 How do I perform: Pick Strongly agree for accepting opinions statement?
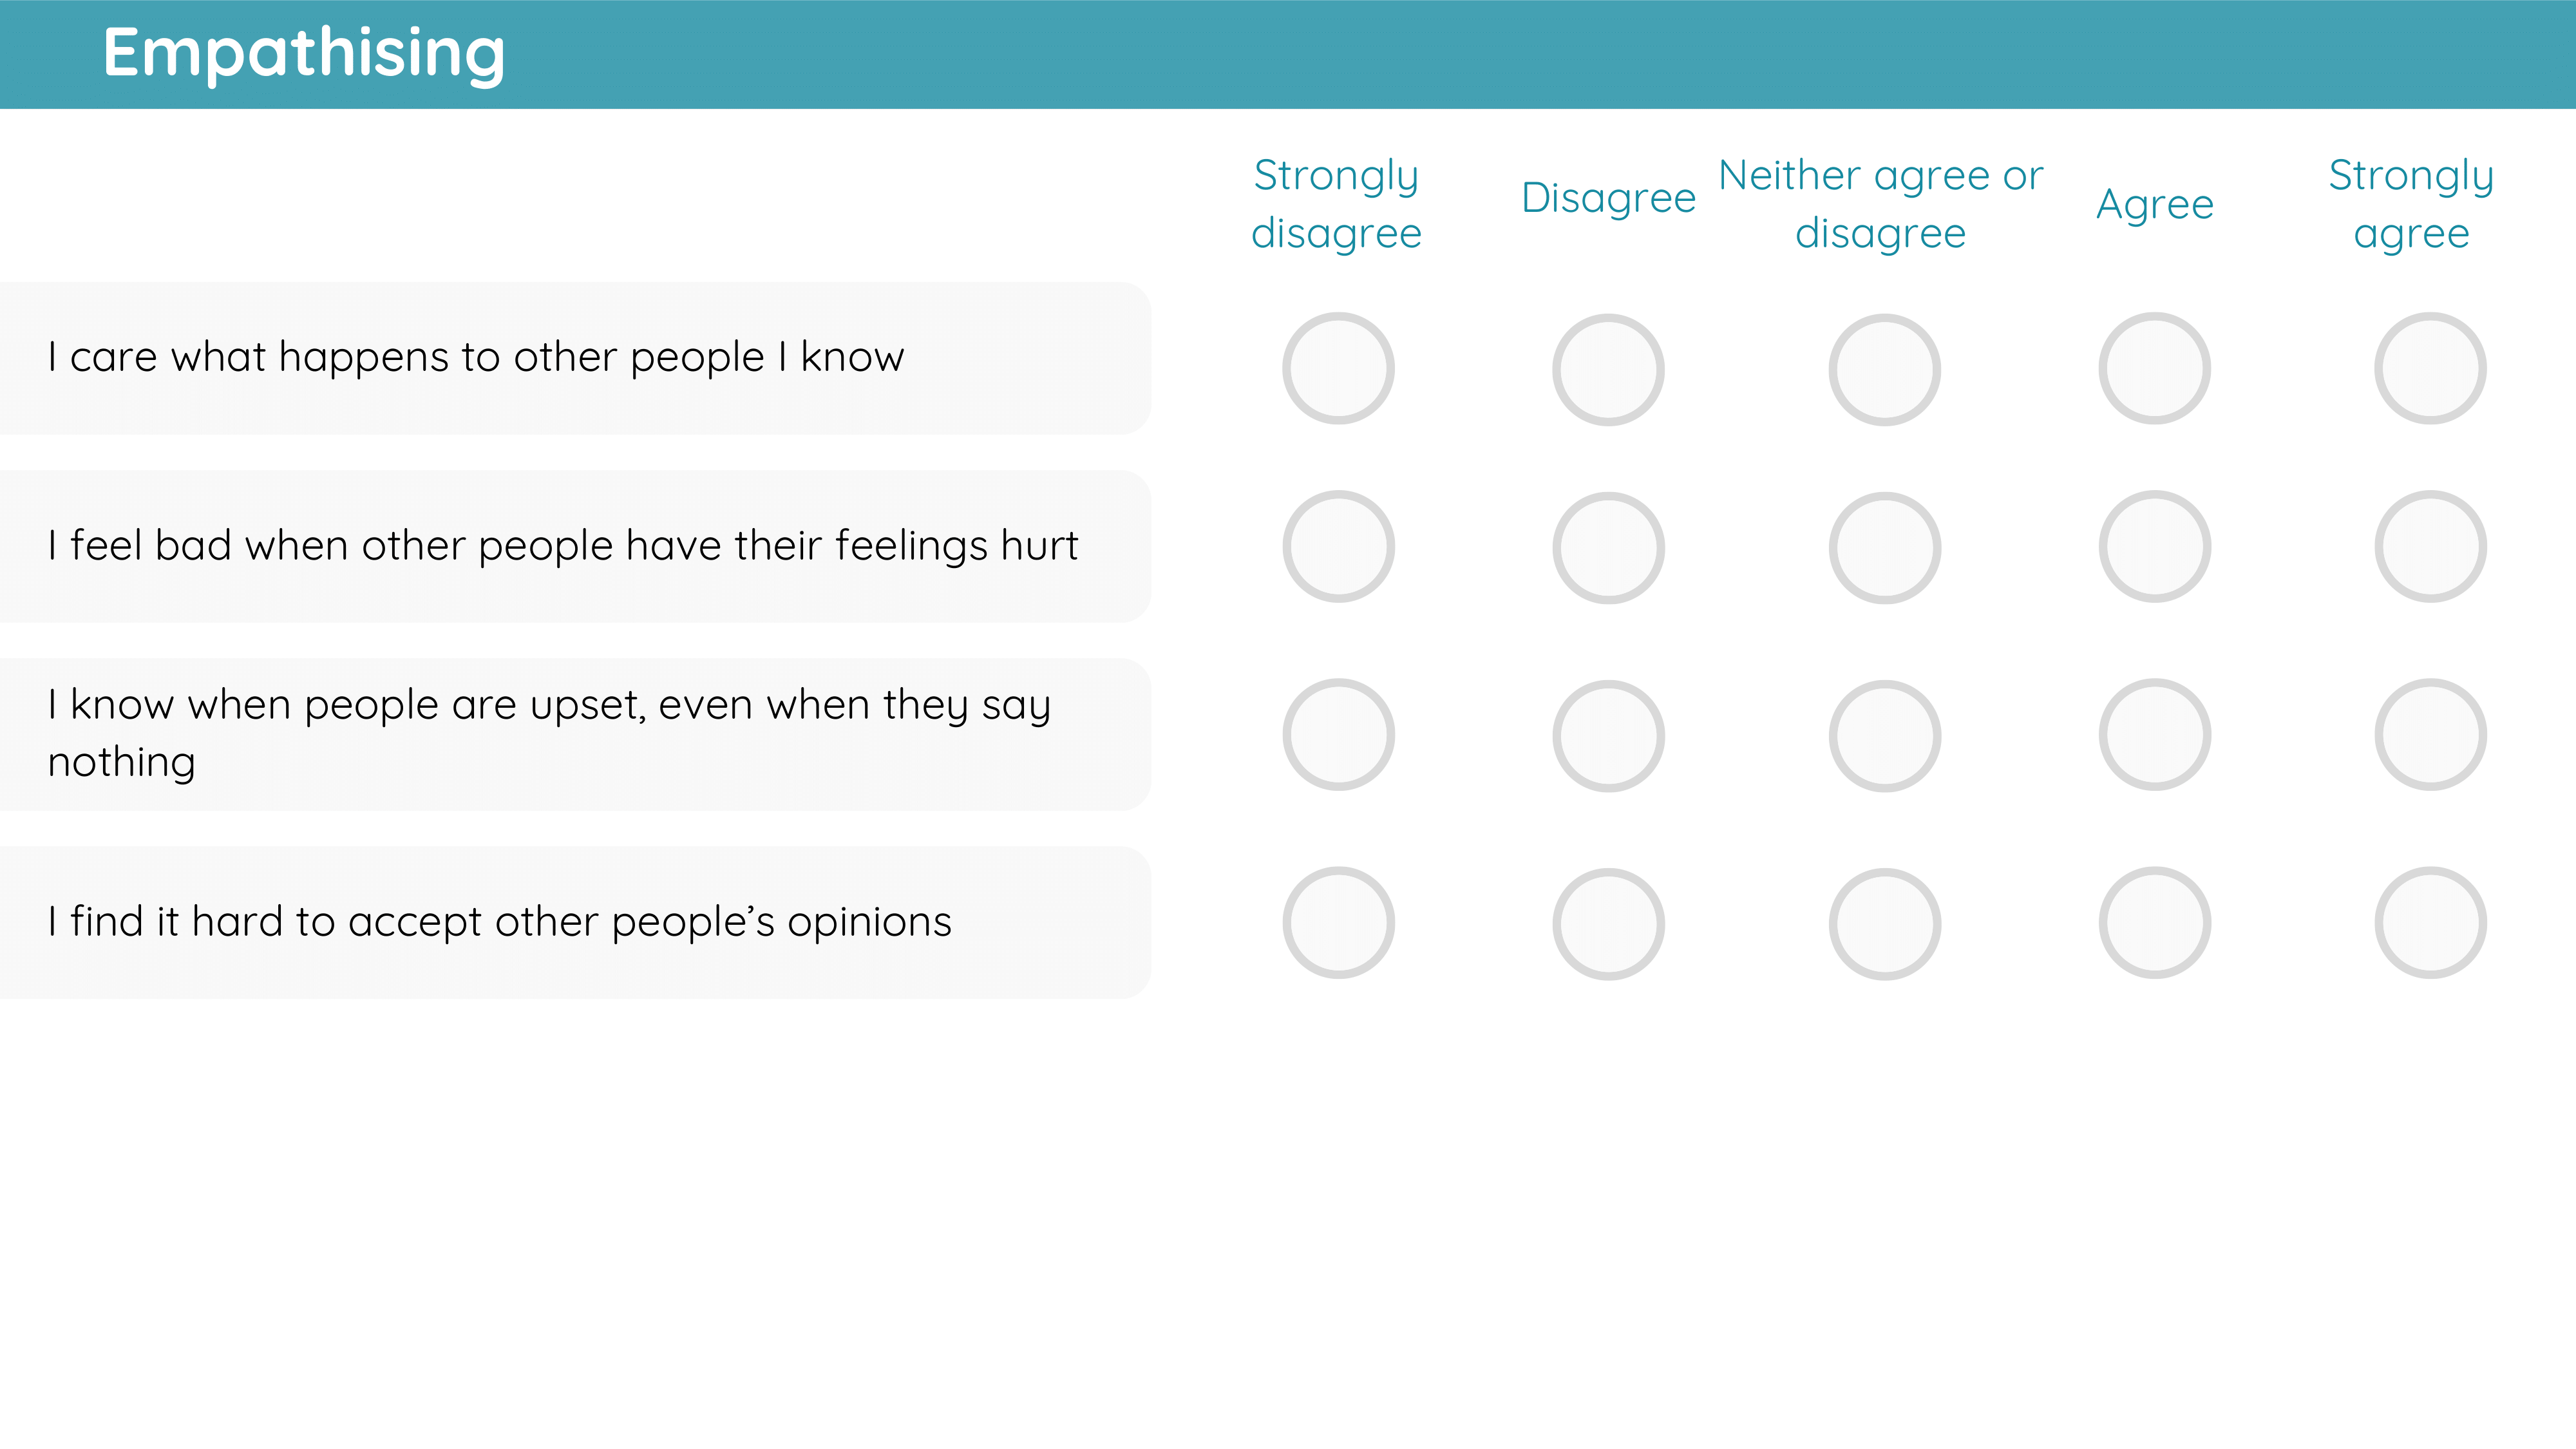[x=2430, y=923]
